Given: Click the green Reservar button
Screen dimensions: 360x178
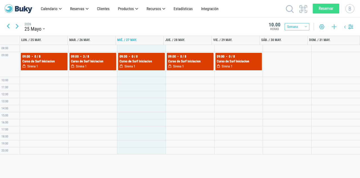Looking at the screenshot, I should pos(326,8).
